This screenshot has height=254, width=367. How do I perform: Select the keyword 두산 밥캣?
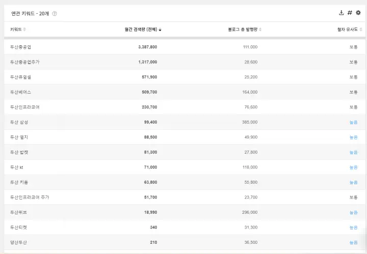(19, 152)
